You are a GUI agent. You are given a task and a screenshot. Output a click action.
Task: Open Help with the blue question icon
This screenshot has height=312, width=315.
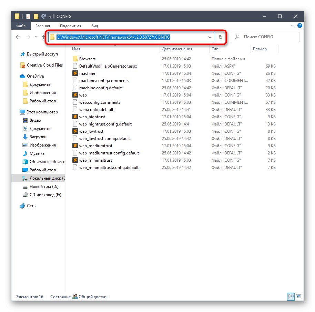299,26
